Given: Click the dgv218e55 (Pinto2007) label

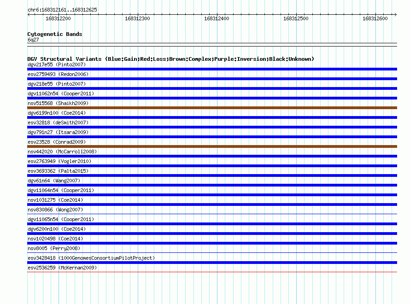Looking at the screenshot, I should [57, 84].
